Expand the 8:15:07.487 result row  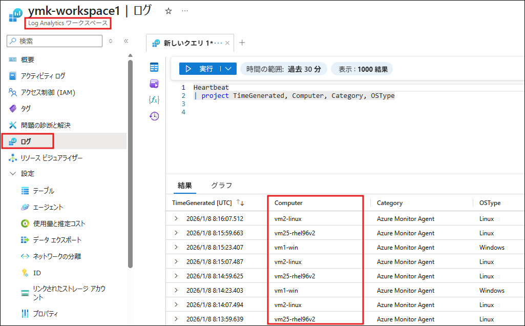tap(176, 261)
